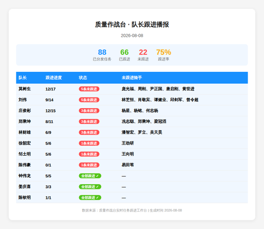Click the 全部跟进 ✓ badge in 陈钦明's row
The image size is (264, 229).
90,198
